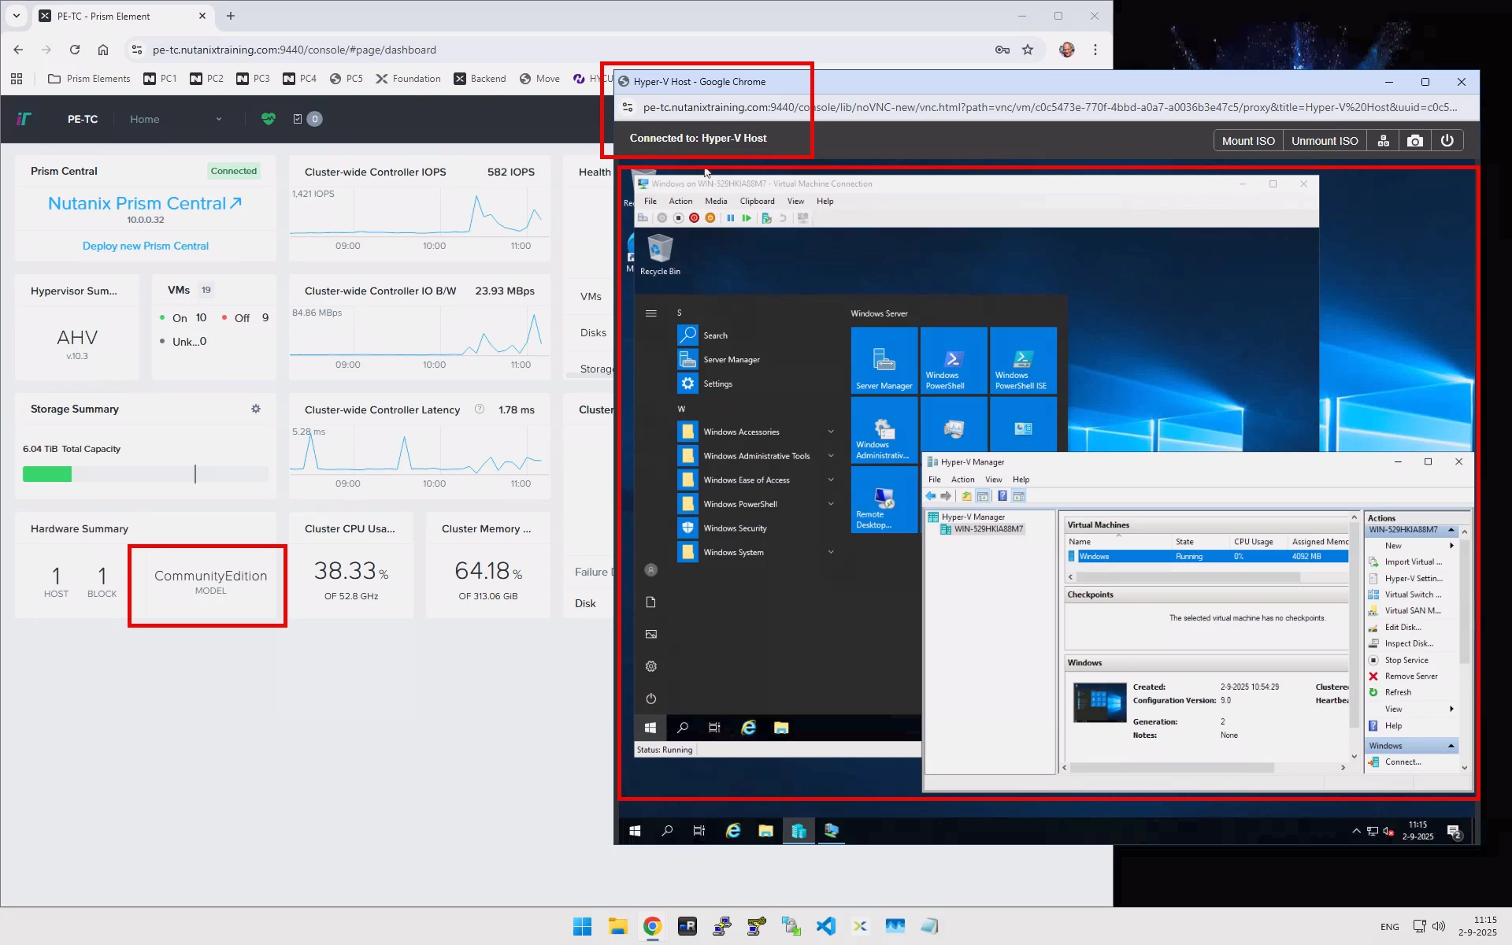
Task: Open the Clipboard menu in VM Connection
Action: coord(757,201)
